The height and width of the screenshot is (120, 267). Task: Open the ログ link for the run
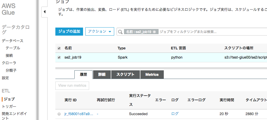[x=175, y=114]
